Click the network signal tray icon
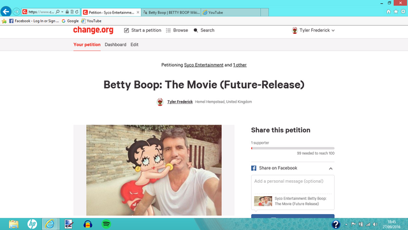The width and height of the screenshot is (408, 230). (368, 224)
